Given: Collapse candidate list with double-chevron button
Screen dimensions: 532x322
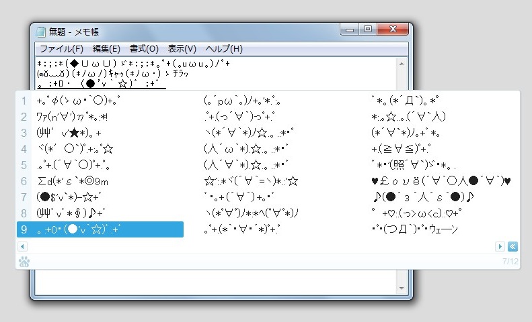Looking at the screenshot, I should (512, 247).
